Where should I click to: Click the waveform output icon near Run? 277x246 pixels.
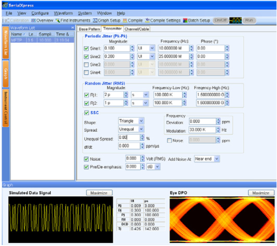(235, 19)
